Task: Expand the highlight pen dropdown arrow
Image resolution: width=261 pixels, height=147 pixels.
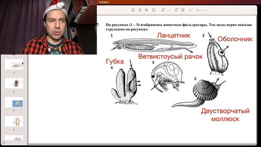Action: click(170, 10)
